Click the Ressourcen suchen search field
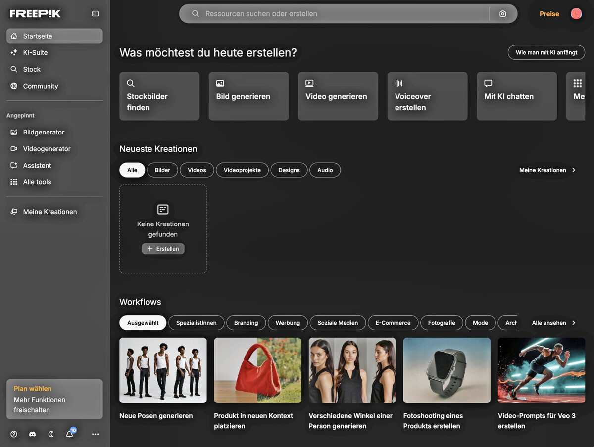This screenshot has width=594, height=447. click(342, 14)
